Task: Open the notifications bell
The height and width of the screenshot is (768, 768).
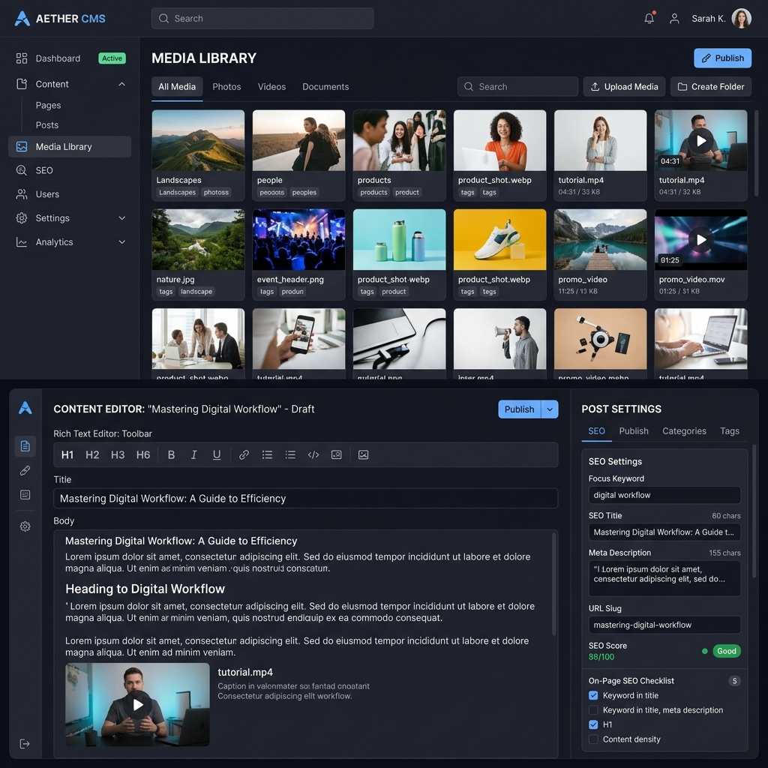Action: point(649,19)
